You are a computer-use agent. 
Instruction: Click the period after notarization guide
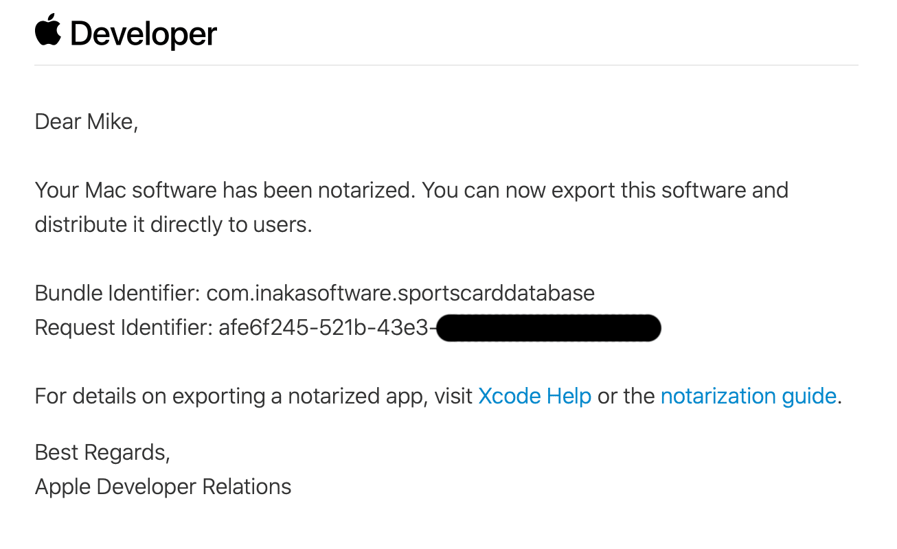click(839, 402)
